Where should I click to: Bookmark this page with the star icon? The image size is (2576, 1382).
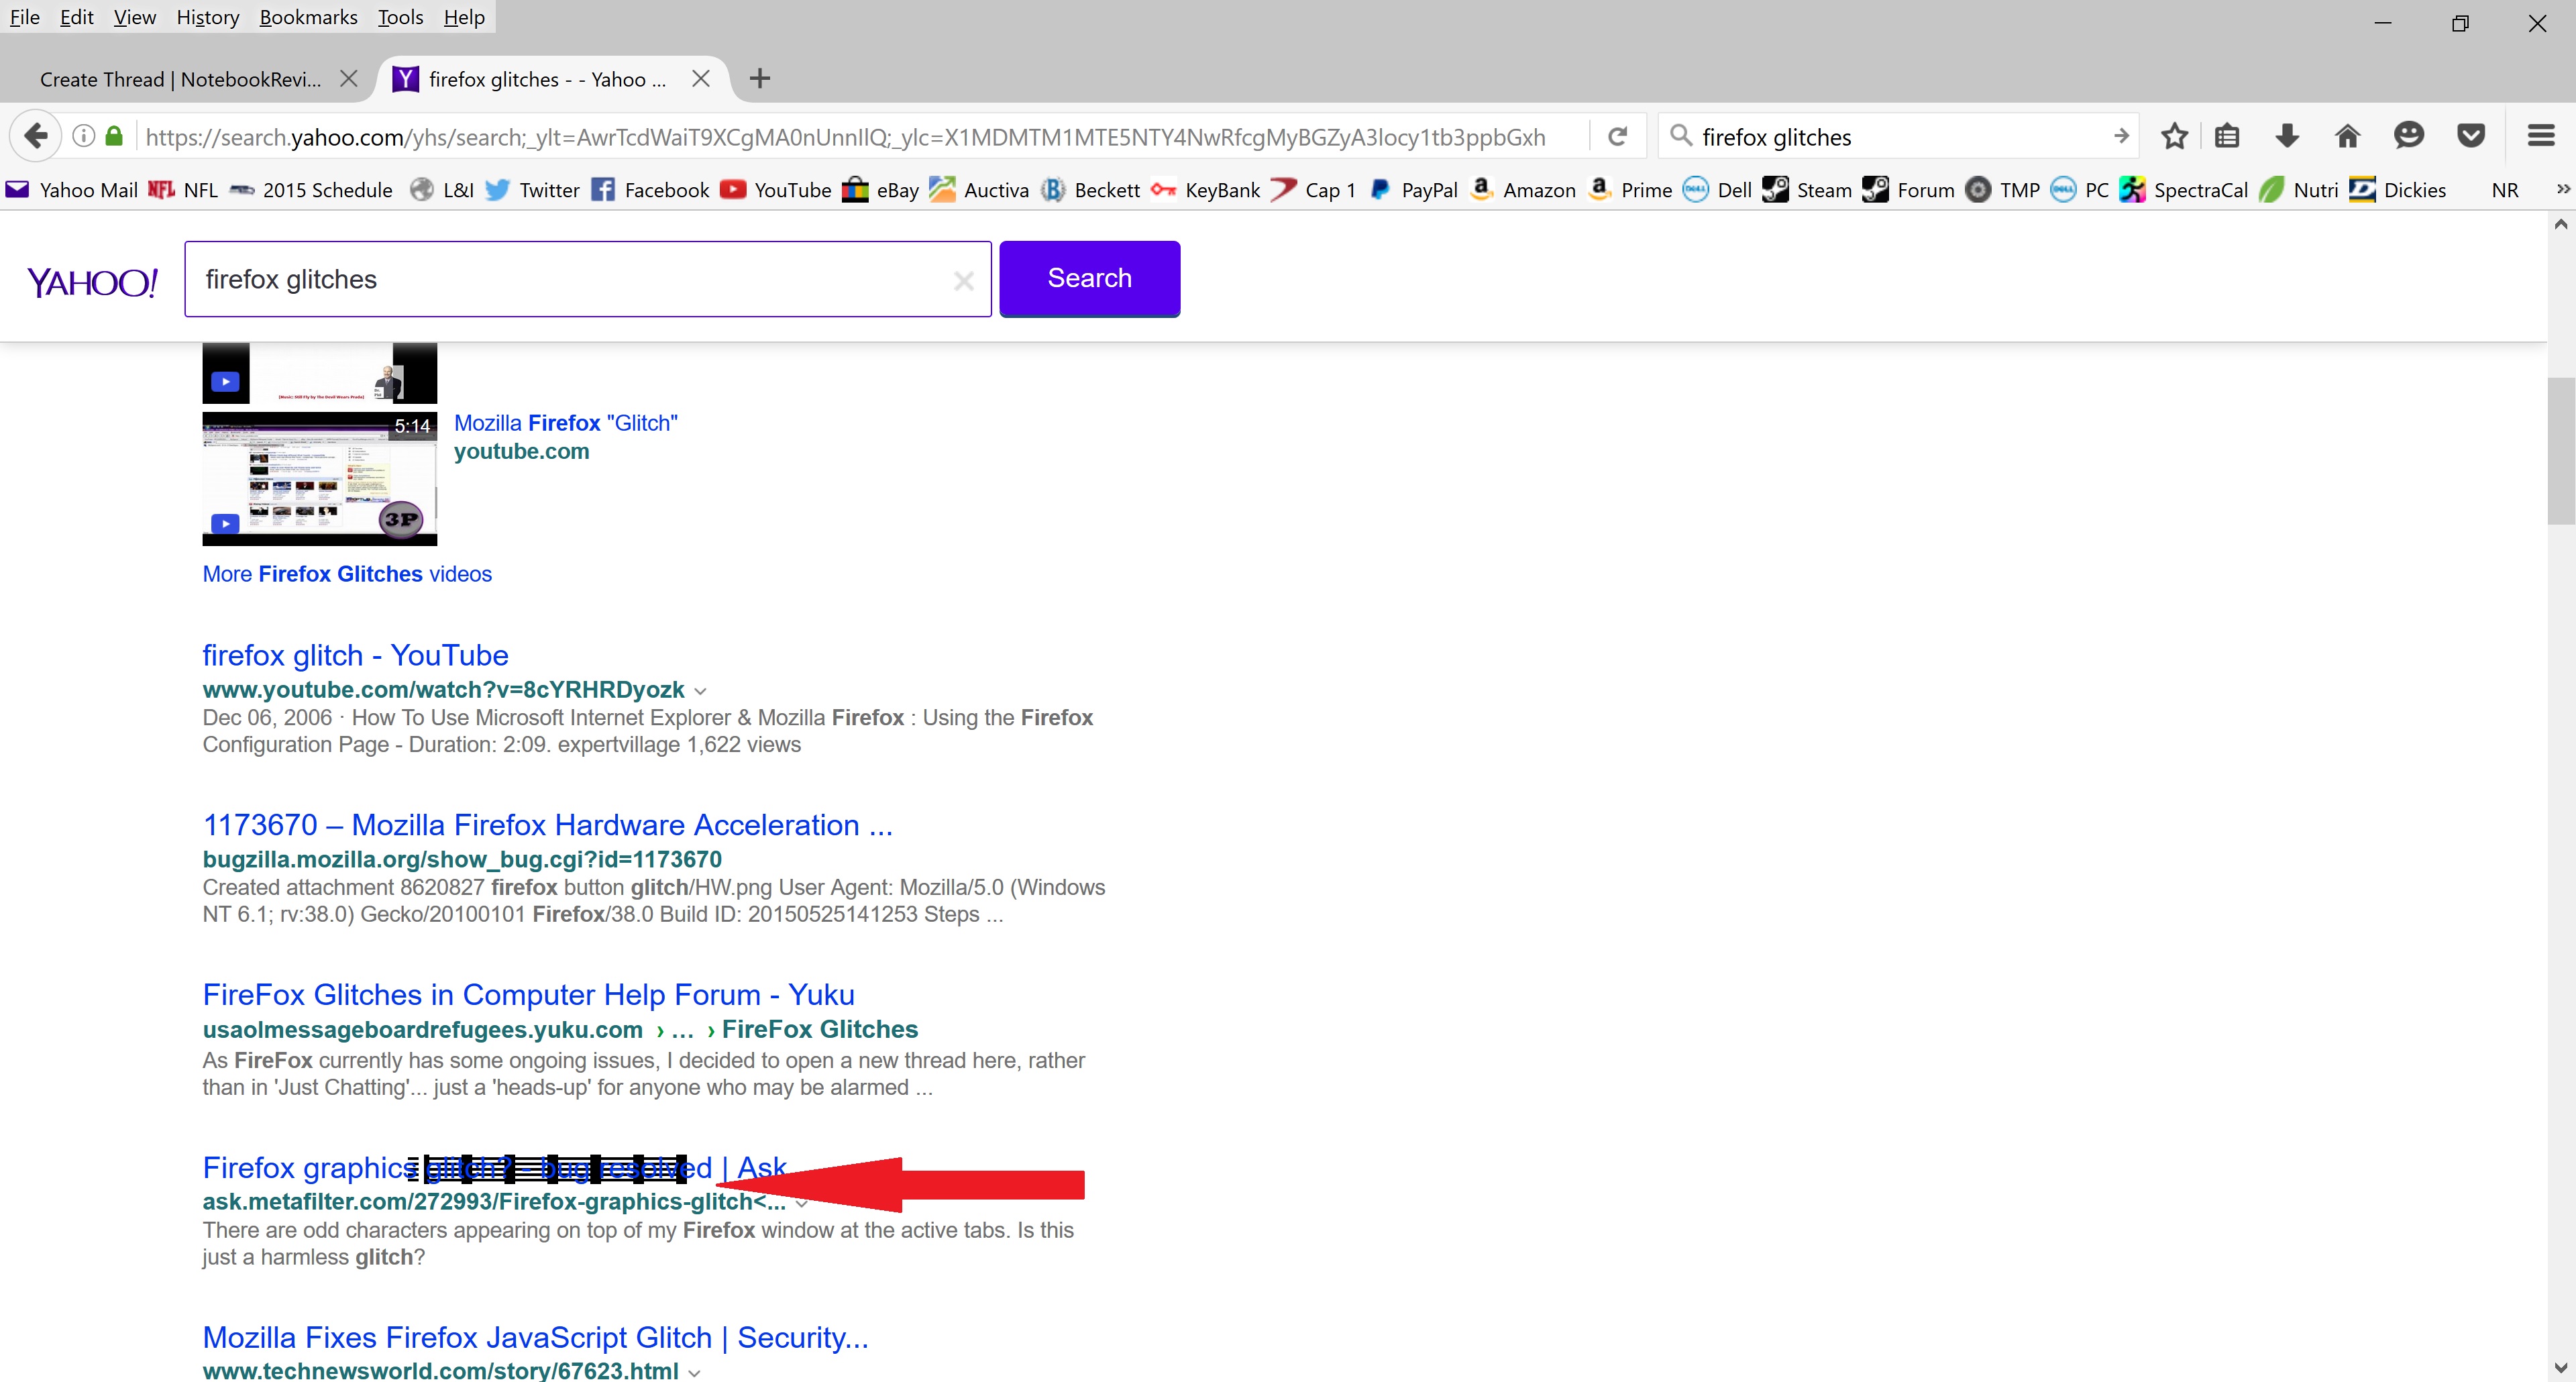pyautogui.click(x=2174, y=136)
